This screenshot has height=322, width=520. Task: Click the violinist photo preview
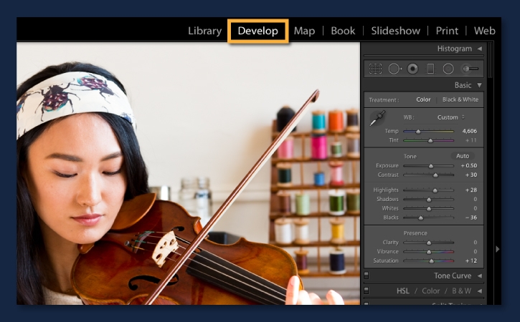(188, 173)
